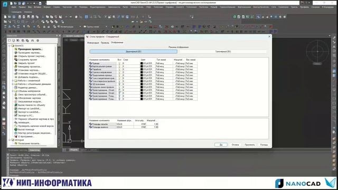Toggle visibility bulb for Прямая row
Screen dimensions: 338x190
(x=119, y=63)
